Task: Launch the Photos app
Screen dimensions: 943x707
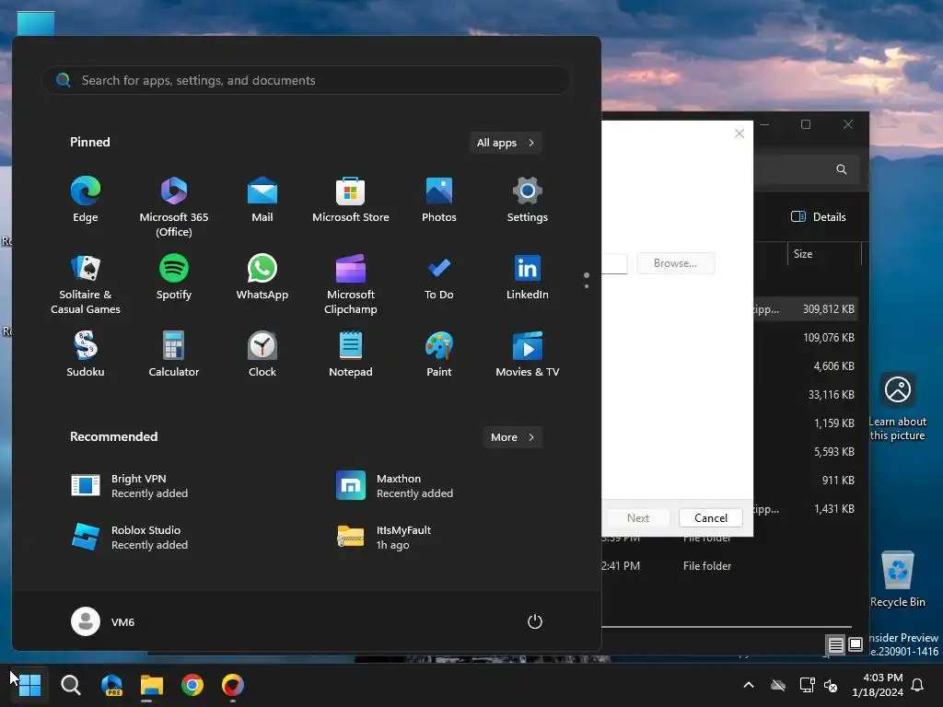Action: tap(439, 200)
